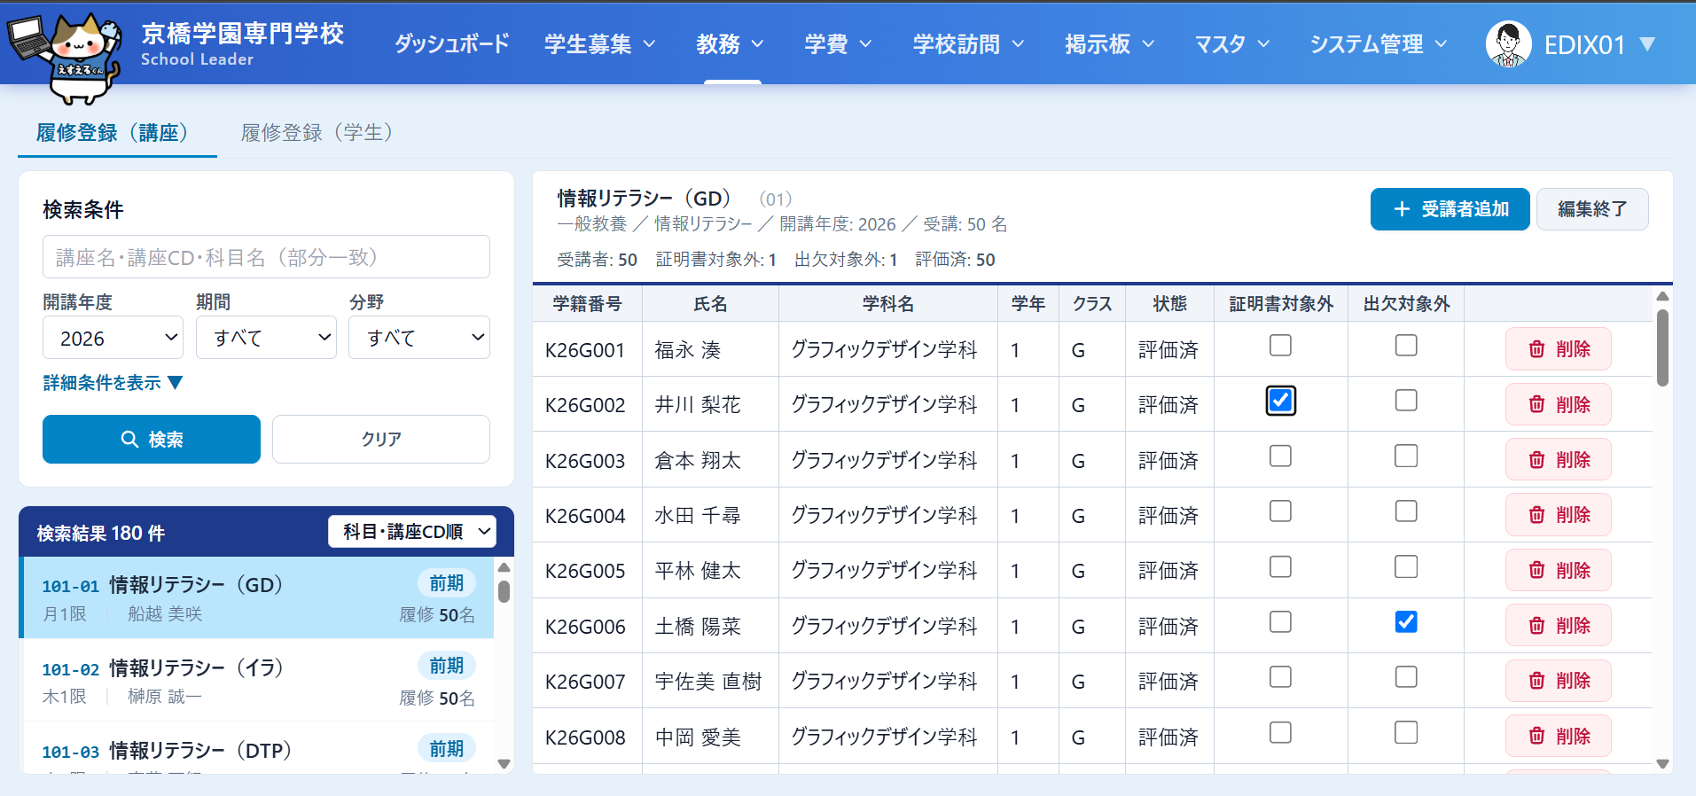Image resolution: width=1696 pixels, height=796 pixels.
Task: Select course 101-01 情報リテラシー(GD)
Action: click(257, 598)
